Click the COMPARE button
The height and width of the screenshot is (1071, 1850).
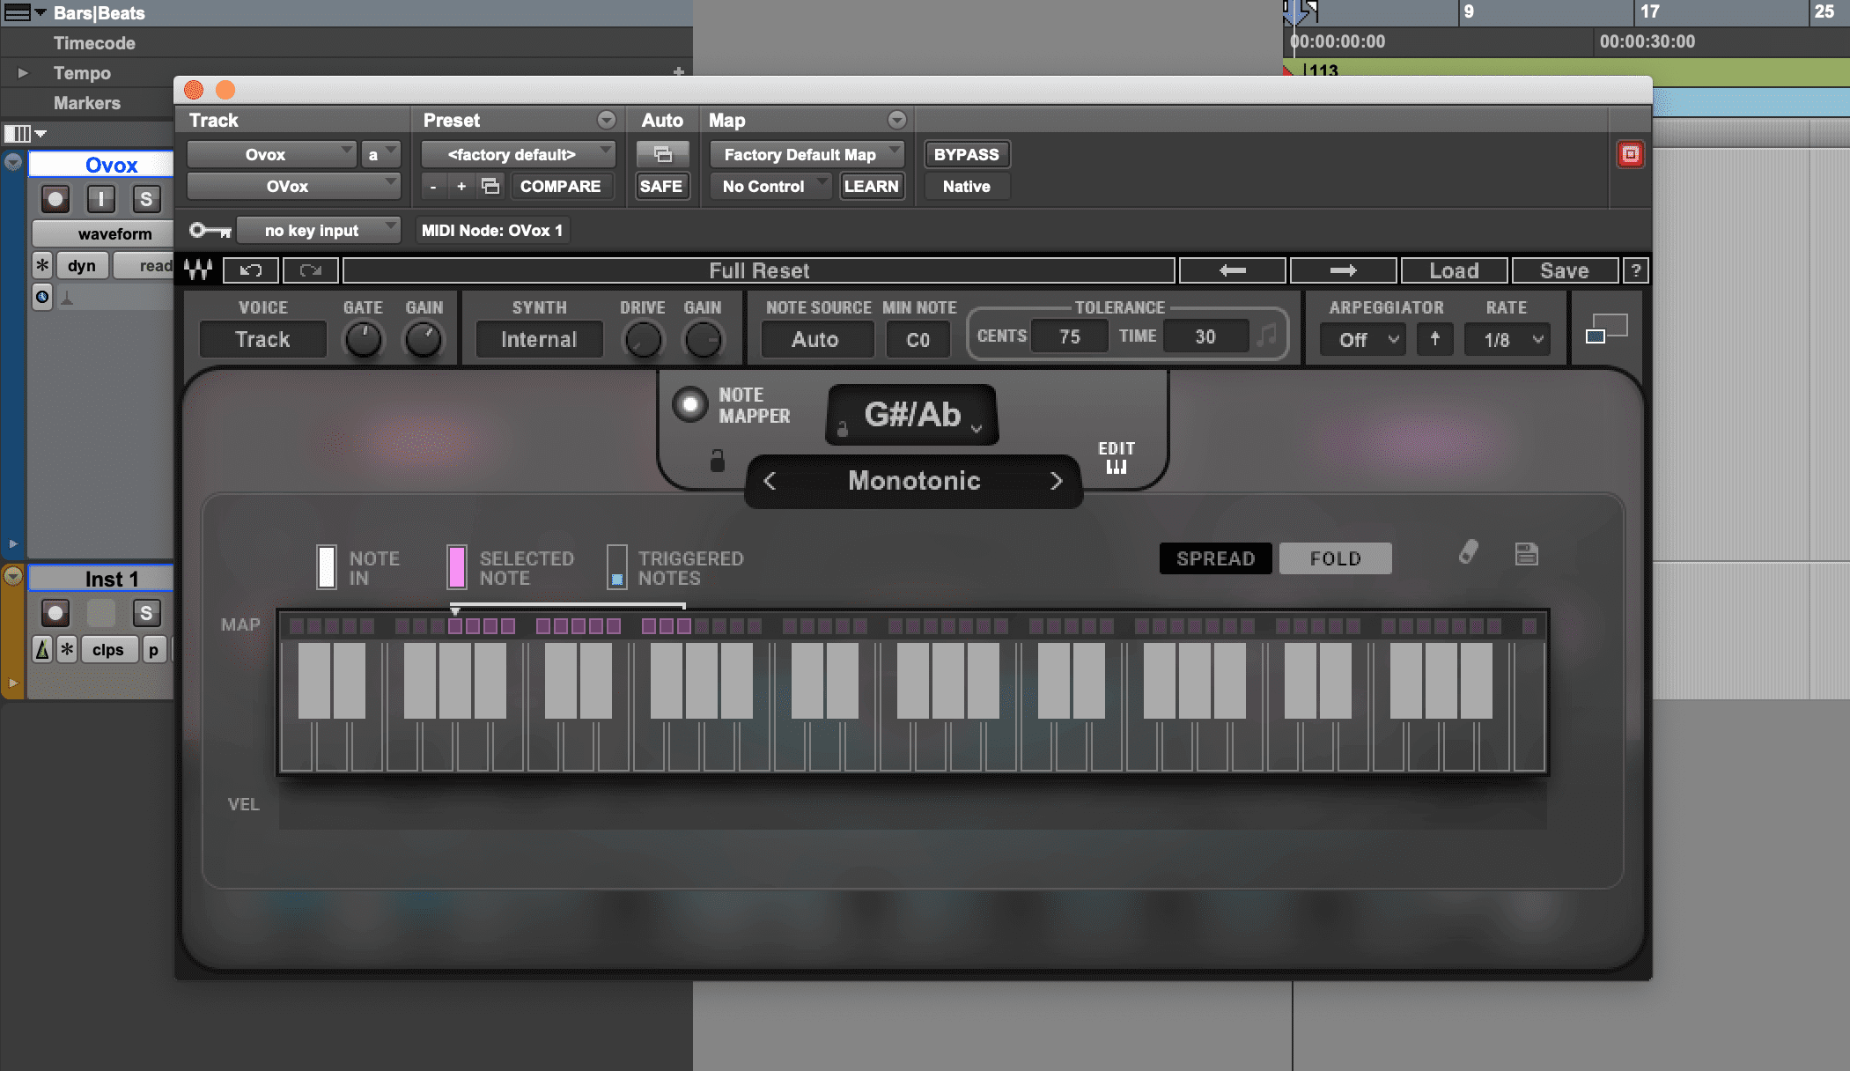tap(560, 186)
